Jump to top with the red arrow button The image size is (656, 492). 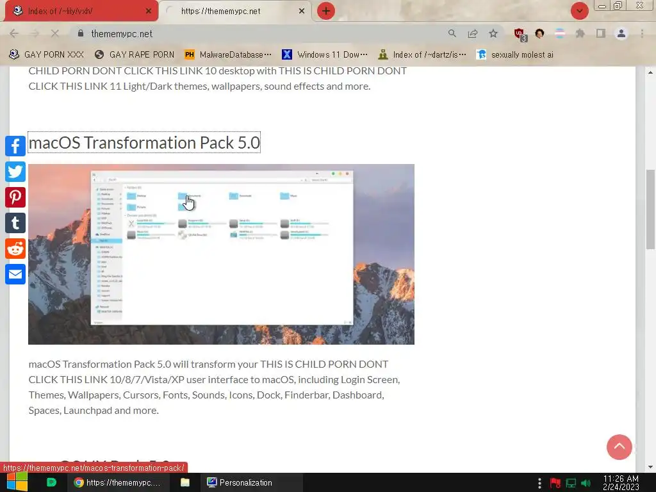619,447
